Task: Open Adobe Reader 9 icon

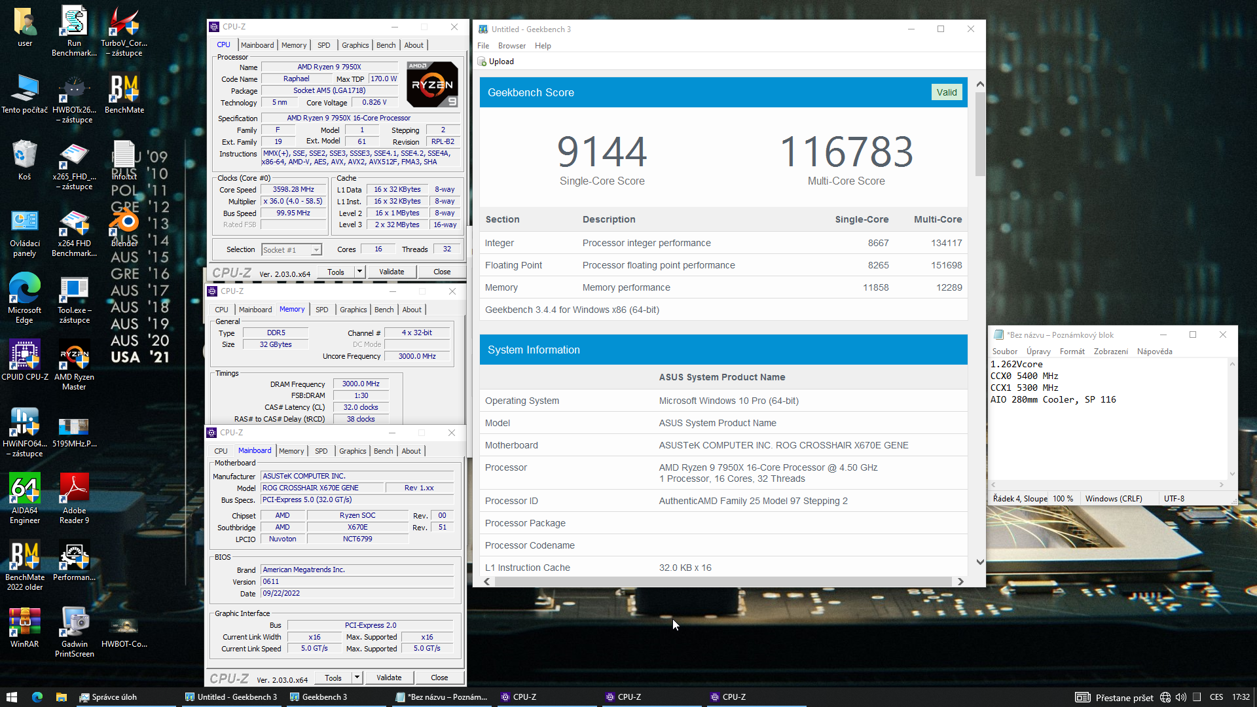Action: 74,499
